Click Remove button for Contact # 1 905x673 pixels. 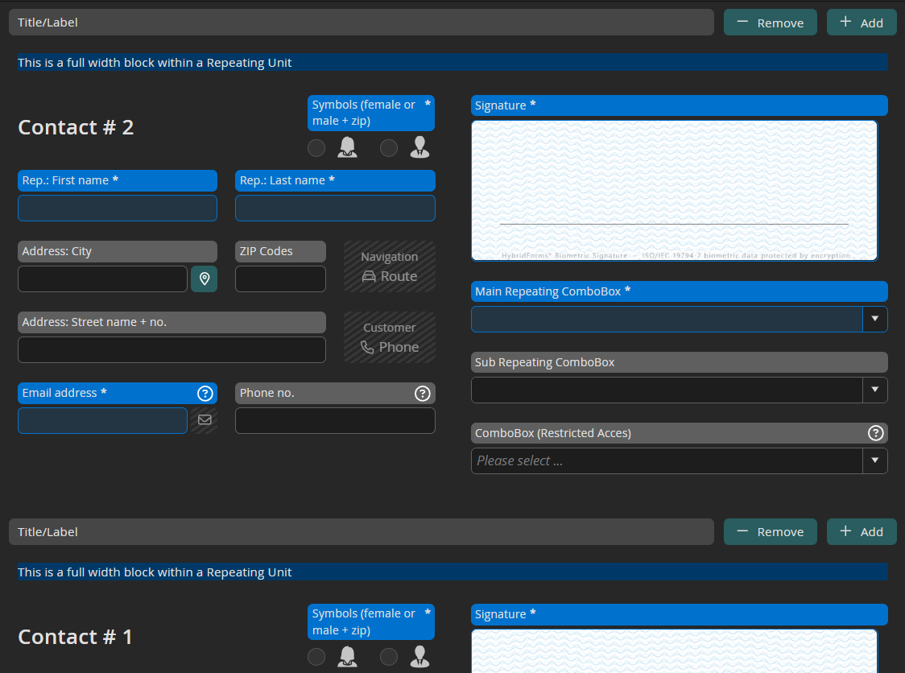(770, 531)
